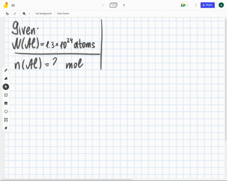
Task: Choose the Select arrow tool
Action: point(6,87)
